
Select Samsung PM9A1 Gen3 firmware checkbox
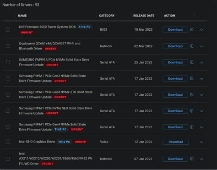tap(8, 78)
